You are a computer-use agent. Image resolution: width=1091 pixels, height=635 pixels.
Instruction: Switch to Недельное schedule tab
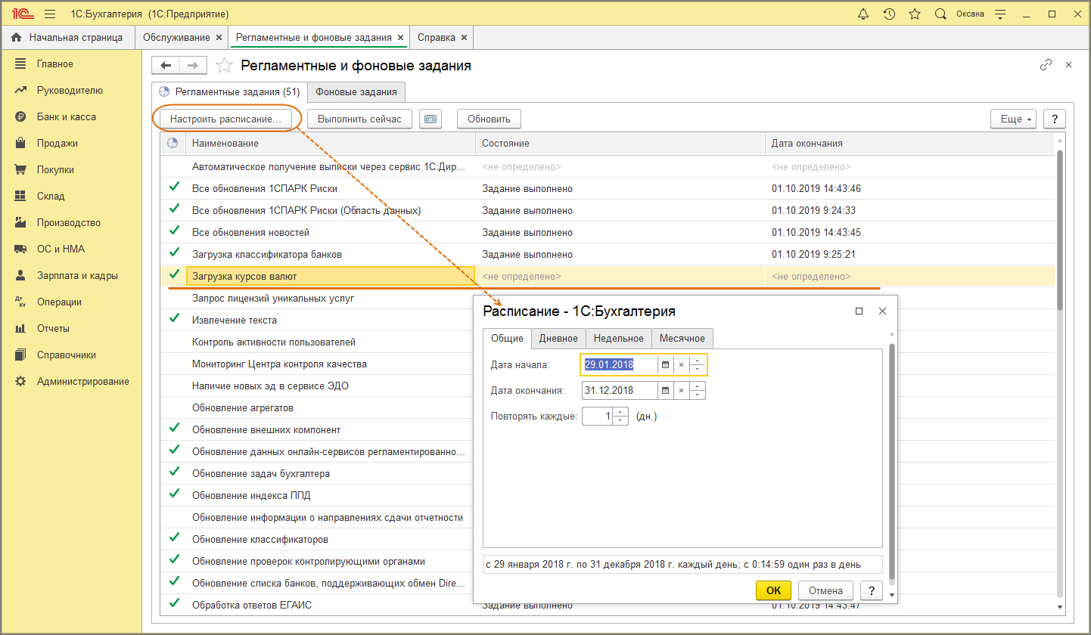coord(619,339)
